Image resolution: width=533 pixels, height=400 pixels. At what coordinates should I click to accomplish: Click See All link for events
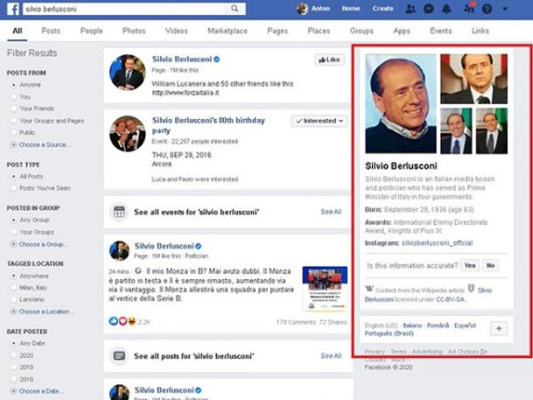pyautogui.click(x=331, y=212)
